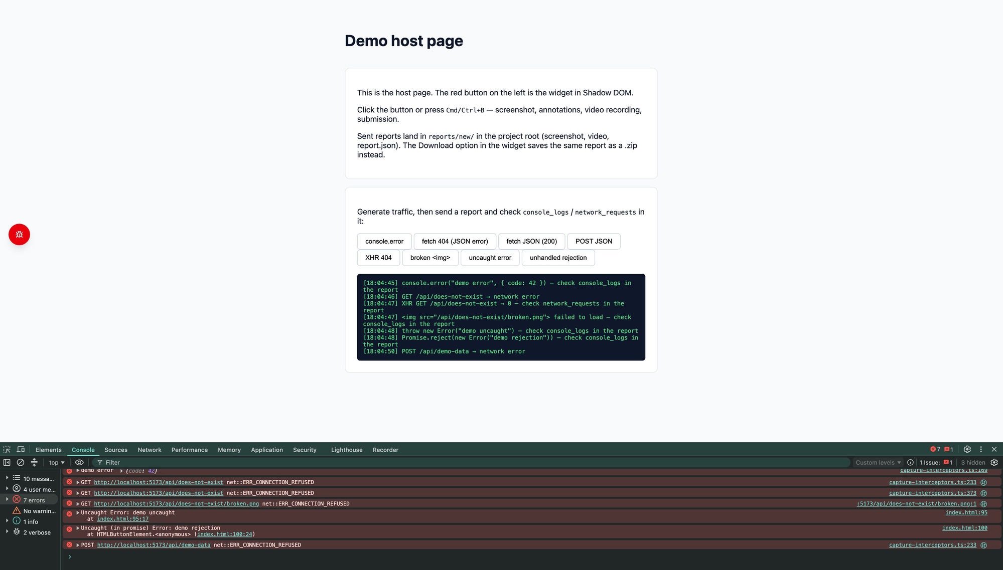1003x570 pixels.
Task: Focus the console Filter input field
Action: (x=472, y=462)
